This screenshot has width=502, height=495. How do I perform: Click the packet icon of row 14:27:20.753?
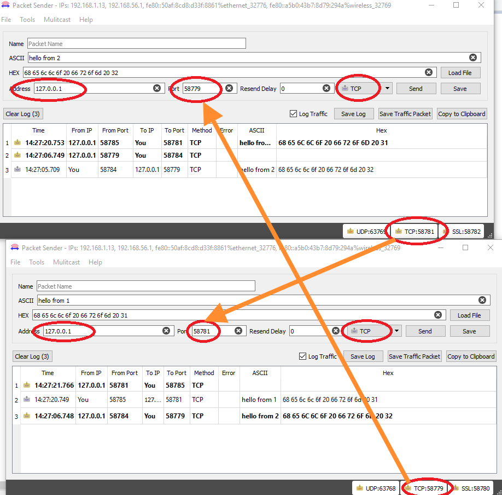(17, 142)
